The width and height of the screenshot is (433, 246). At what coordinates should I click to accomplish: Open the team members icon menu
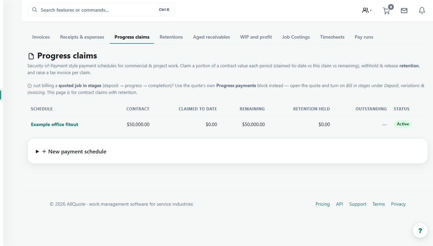[x=367, y=10]
